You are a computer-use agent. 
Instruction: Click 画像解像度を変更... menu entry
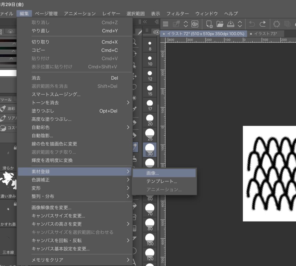pos(51,207)
